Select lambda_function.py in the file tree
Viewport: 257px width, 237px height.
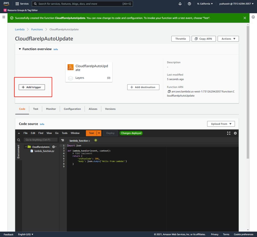pyautogui.click(x=44, y=151)
